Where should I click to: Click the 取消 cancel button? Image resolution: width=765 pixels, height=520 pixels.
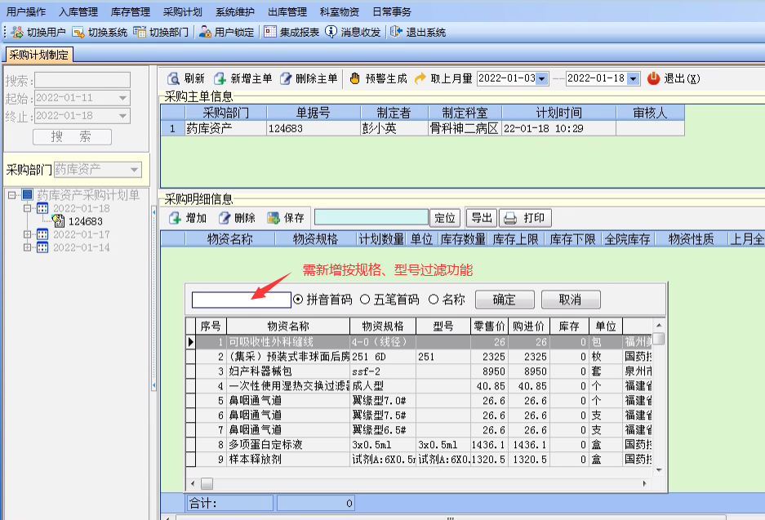click(571, 300)
